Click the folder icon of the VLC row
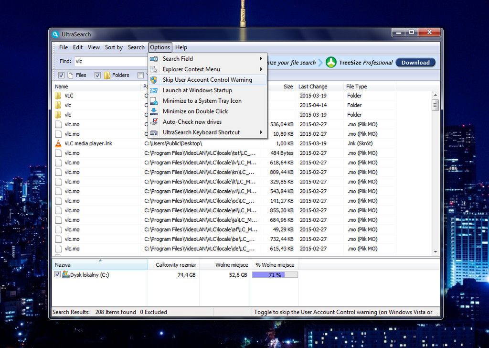 tap(58, 96)
